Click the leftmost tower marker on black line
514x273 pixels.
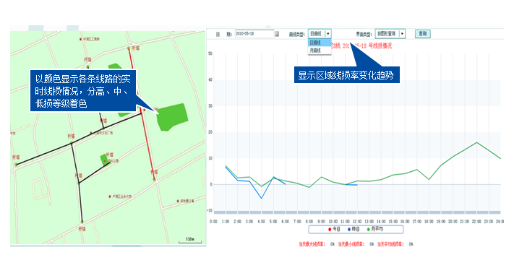(16, 165)
